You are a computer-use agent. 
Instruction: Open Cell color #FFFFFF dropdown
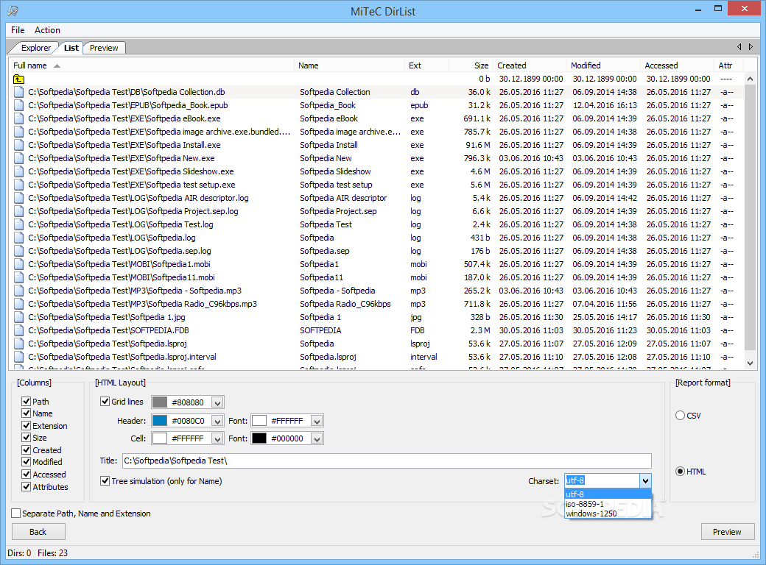pyautogui.click(x=218, y=438)
